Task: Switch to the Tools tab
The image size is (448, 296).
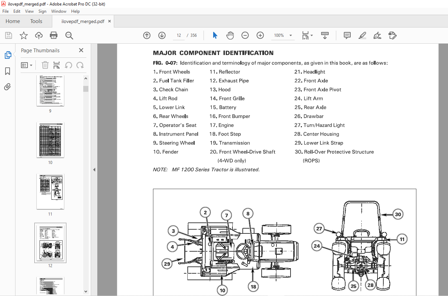Action: click(36, 21)
